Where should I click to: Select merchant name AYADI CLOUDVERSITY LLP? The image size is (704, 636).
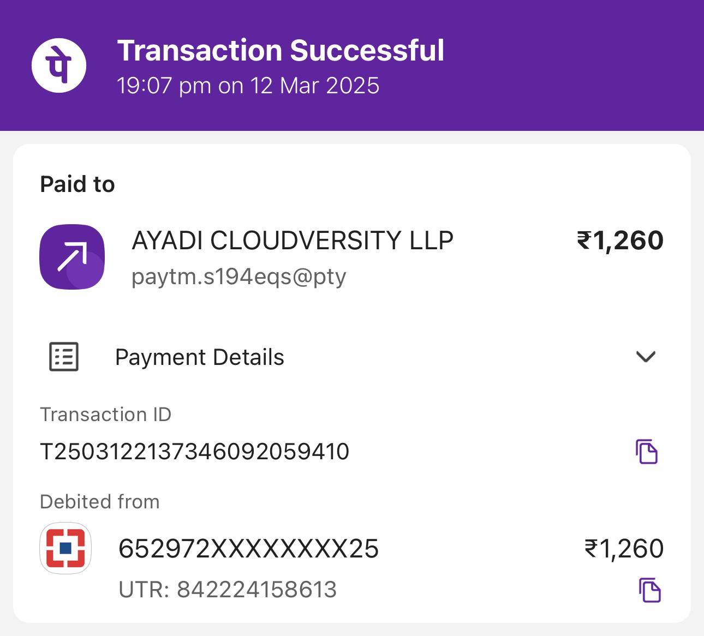(x=293, y=241)
